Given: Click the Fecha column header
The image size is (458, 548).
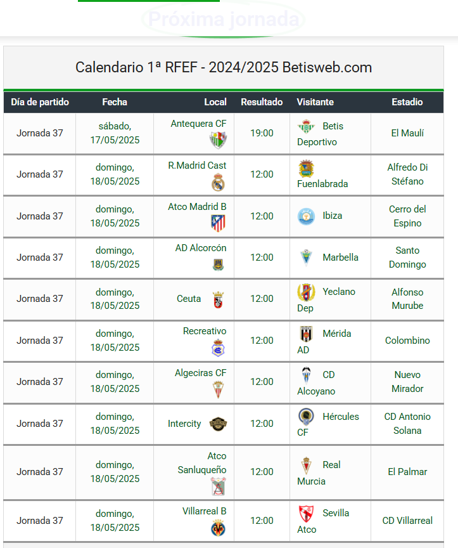Looking at the screenshot, I should tap(115, 102).
